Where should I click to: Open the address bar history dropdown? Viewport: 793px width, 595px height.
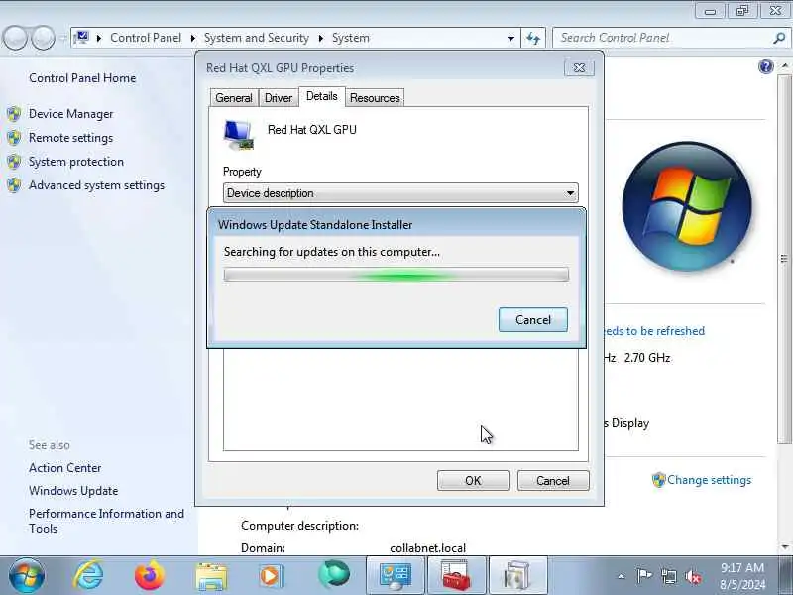[x=510, y=38]
